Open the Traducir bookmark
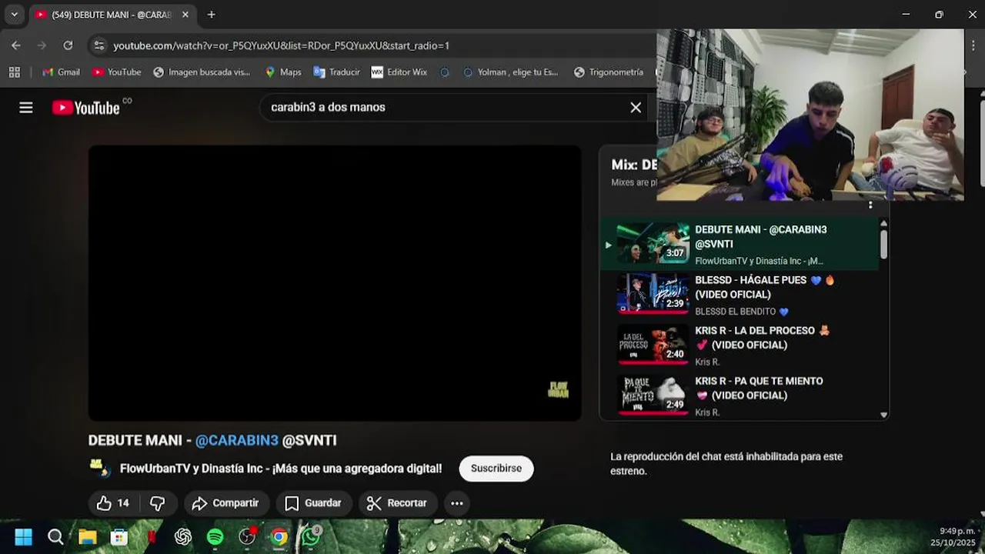The width and height of the screenshot is (985, 554). (x=336, y=72)
